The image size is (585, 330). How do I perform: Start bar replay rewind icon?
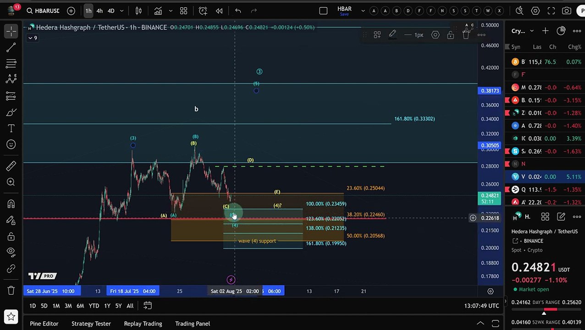click(x=219, y=11)
